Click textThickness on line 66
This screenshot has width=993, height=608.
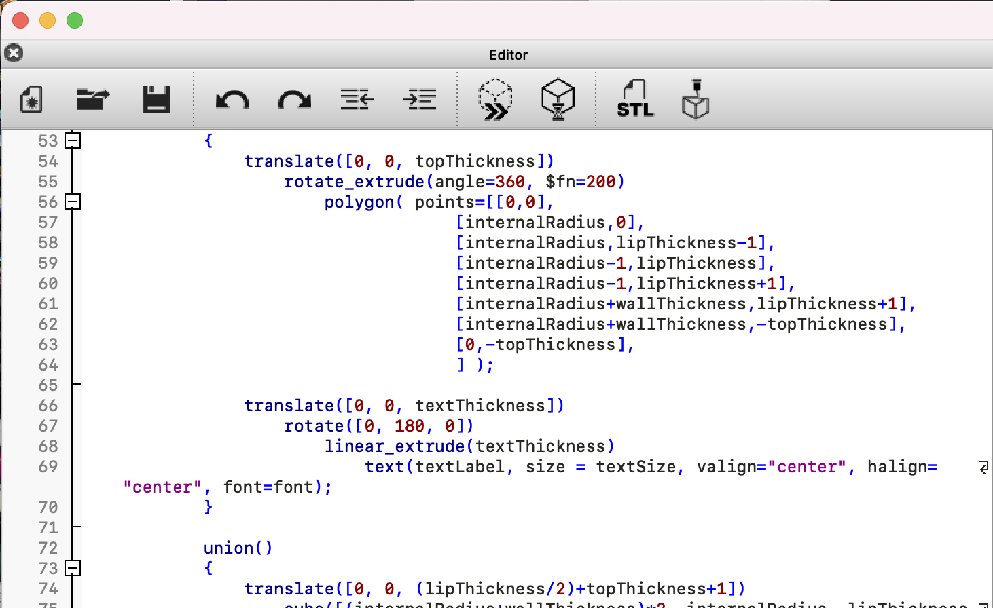click(480, 406)
